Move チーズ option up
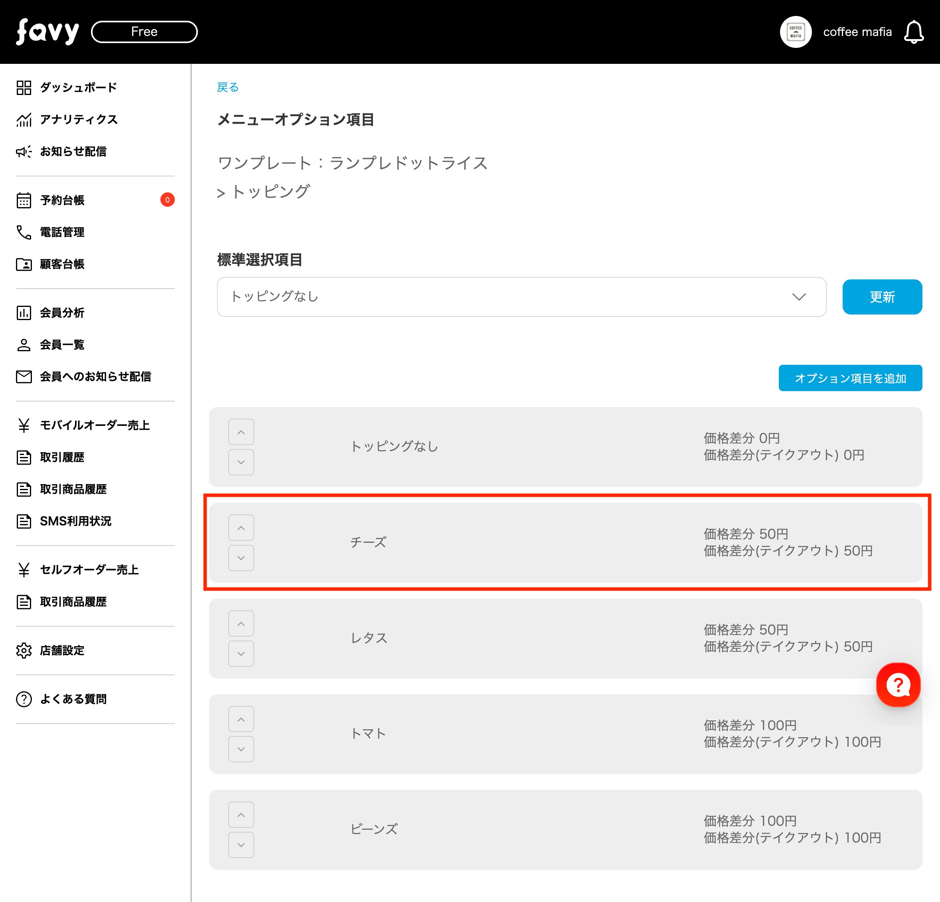 click(241, 528)
